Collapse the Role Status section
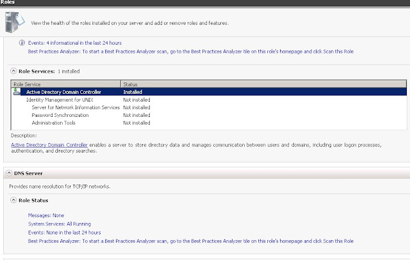 click(13, 200)
